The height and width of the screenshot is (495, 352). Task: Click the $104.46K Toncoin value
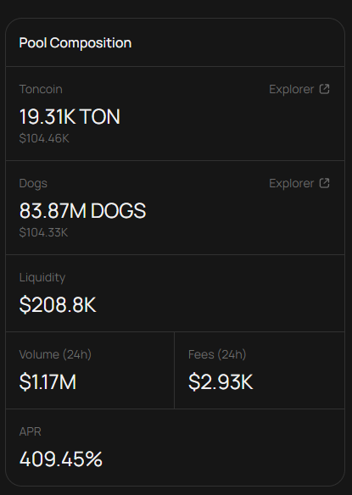point(44,138)
